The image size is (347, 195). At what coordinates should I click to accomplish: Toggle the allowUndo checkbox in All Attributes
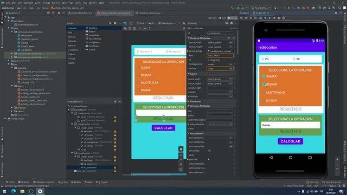[x=209, y=151]
